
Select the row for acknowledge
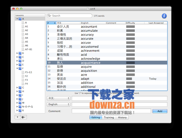[107, 59]
